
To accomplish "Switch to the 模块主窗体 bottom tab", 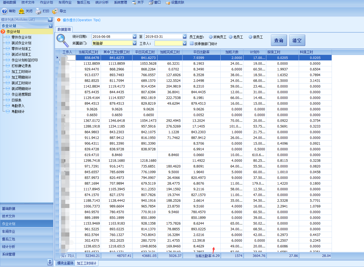I will [65, 263].
